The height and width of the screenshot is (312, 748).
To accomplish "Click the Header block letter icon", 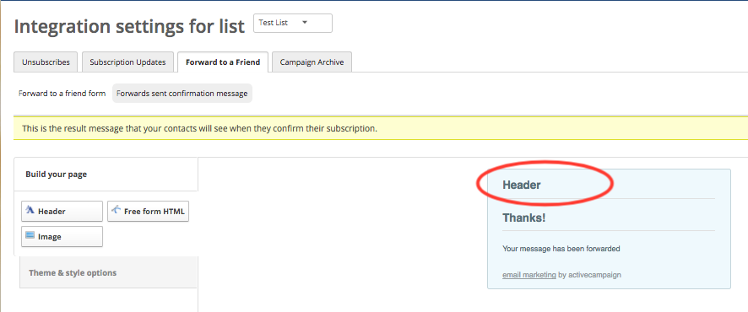I will (x=30, y=210).
